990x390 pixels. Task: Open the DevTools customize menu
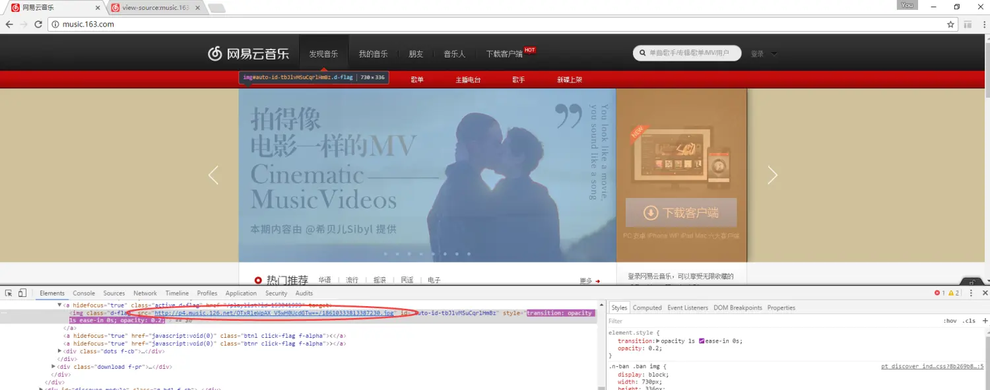point(971,293)
